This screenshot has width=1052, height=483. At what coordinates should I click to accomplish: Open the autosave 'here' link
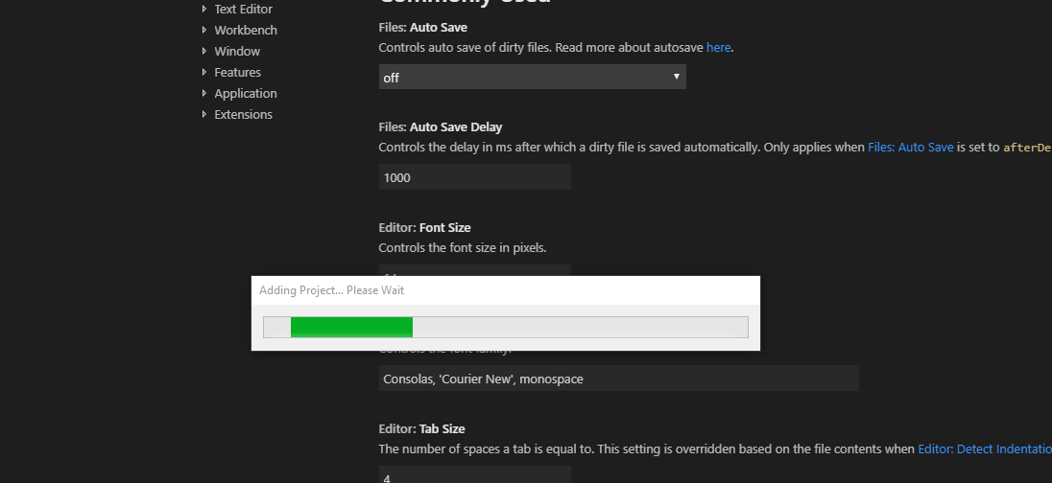click(718, 48)
